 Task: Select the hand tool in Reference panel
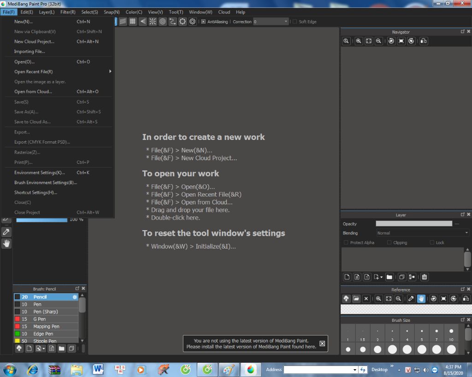[421, 299]
